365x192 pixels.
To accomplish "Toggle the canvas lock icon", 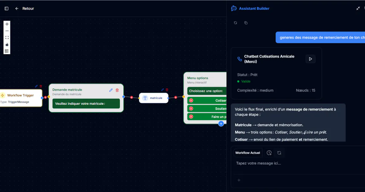I will tap(7, 44).
